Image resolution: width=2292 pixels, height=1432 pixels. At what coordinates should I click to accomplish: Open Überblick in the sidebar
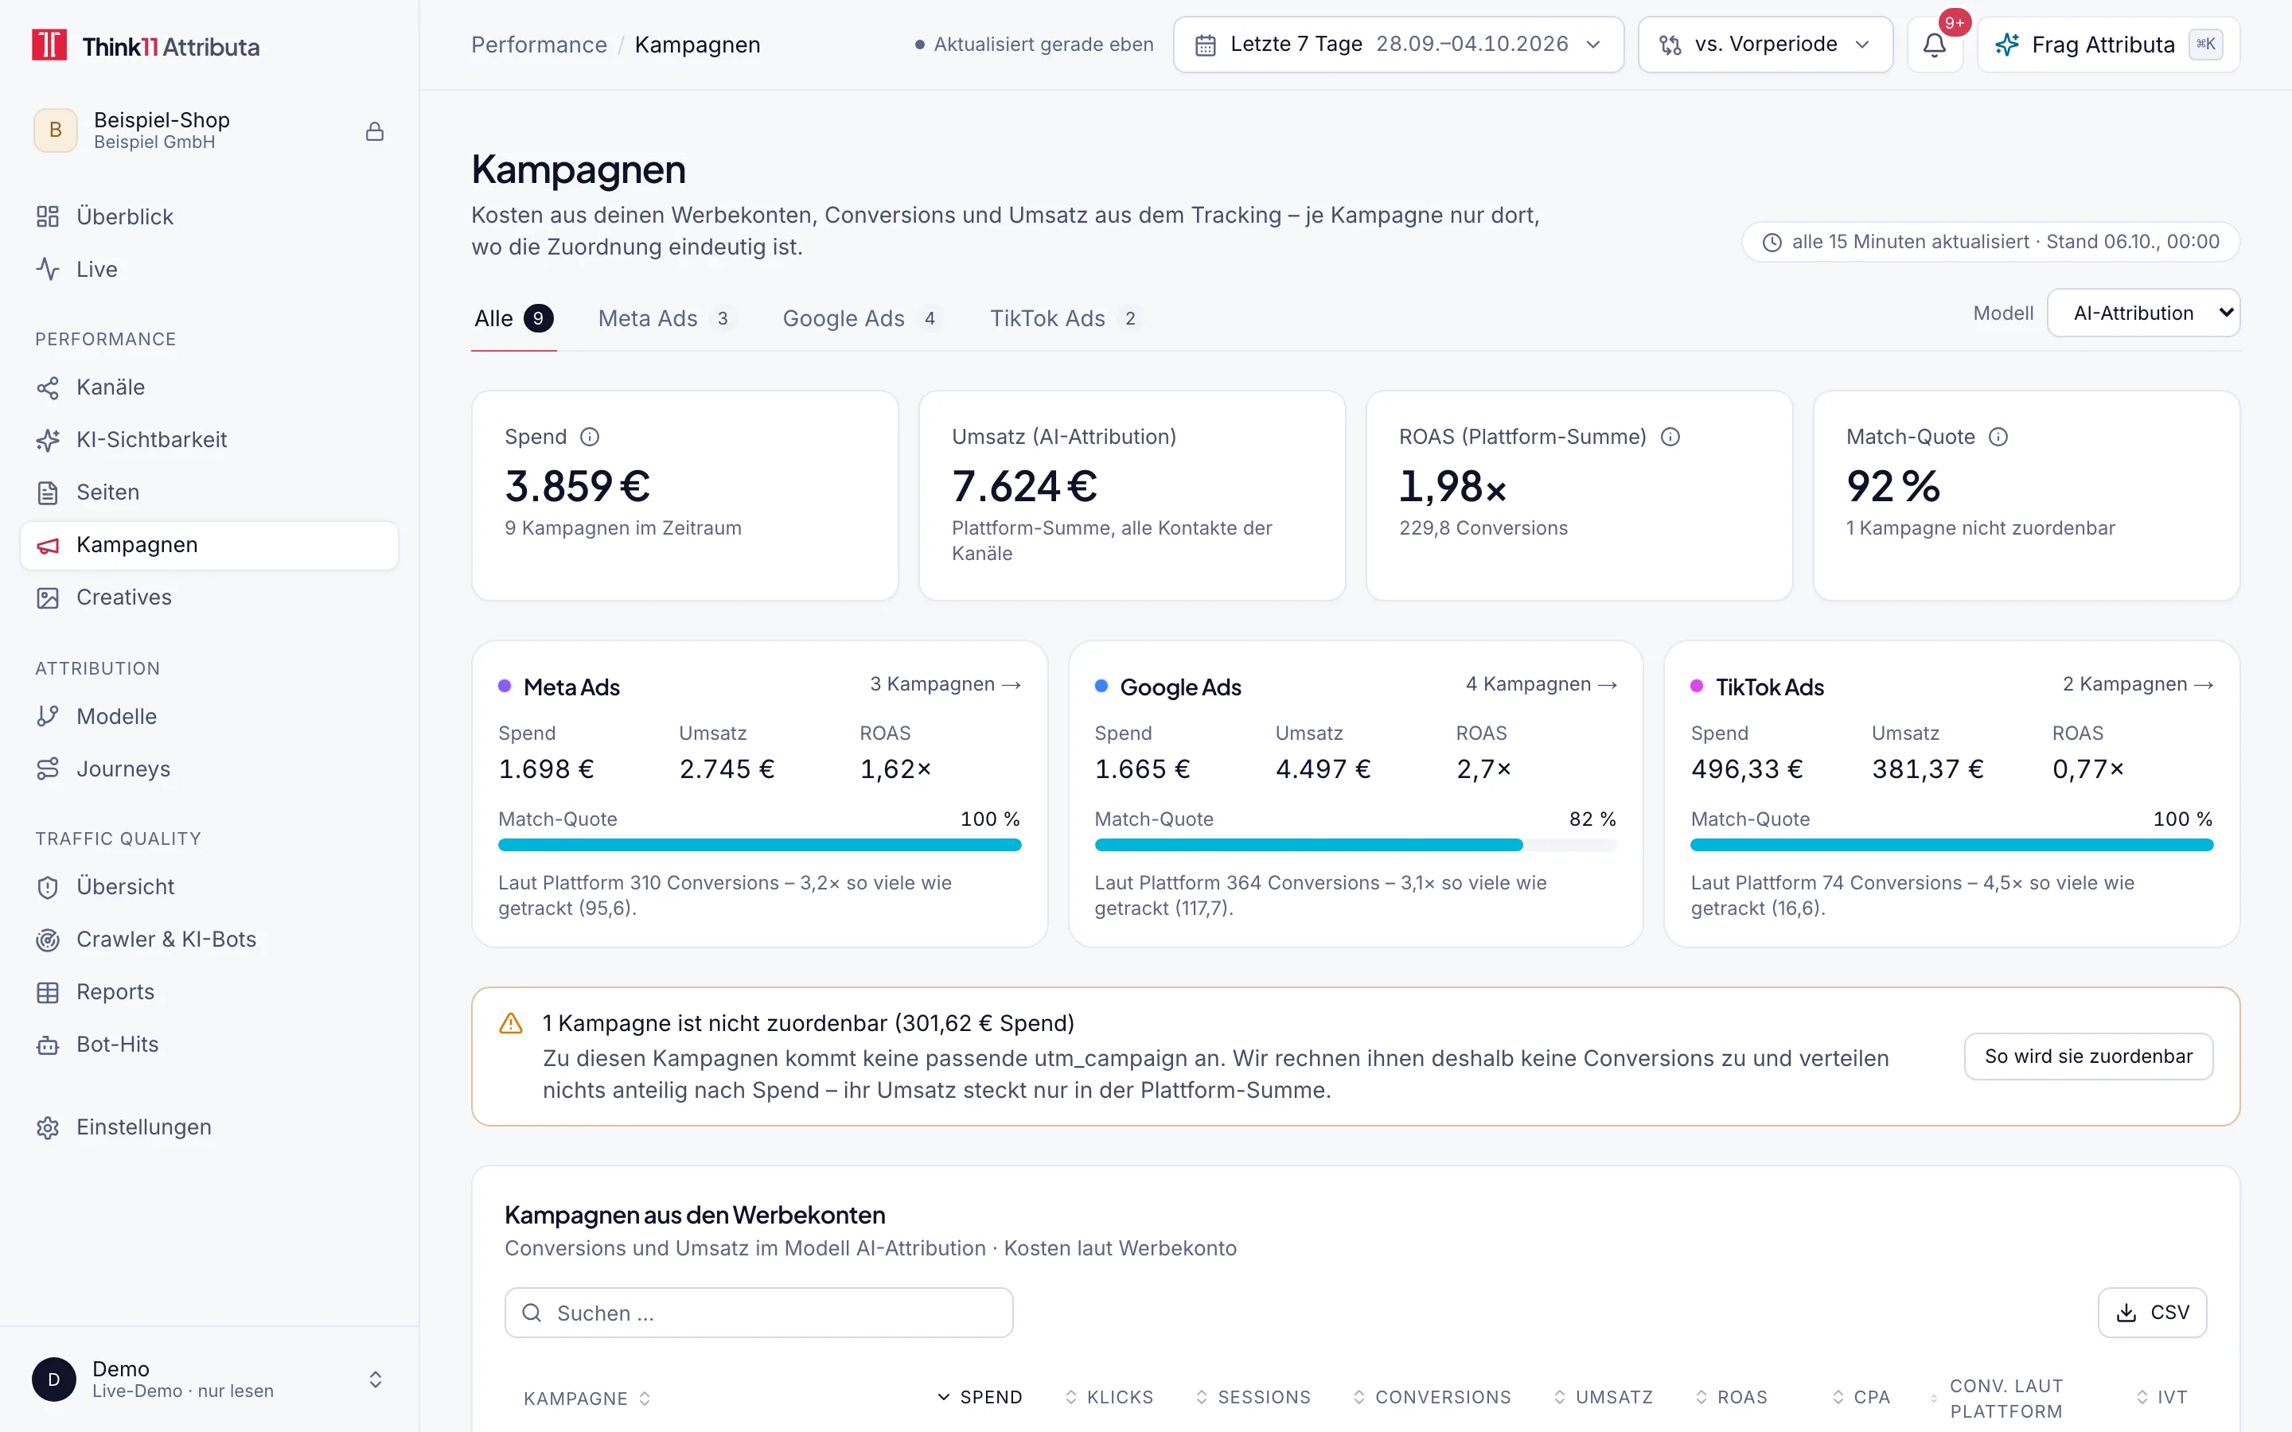coord(209,217)
